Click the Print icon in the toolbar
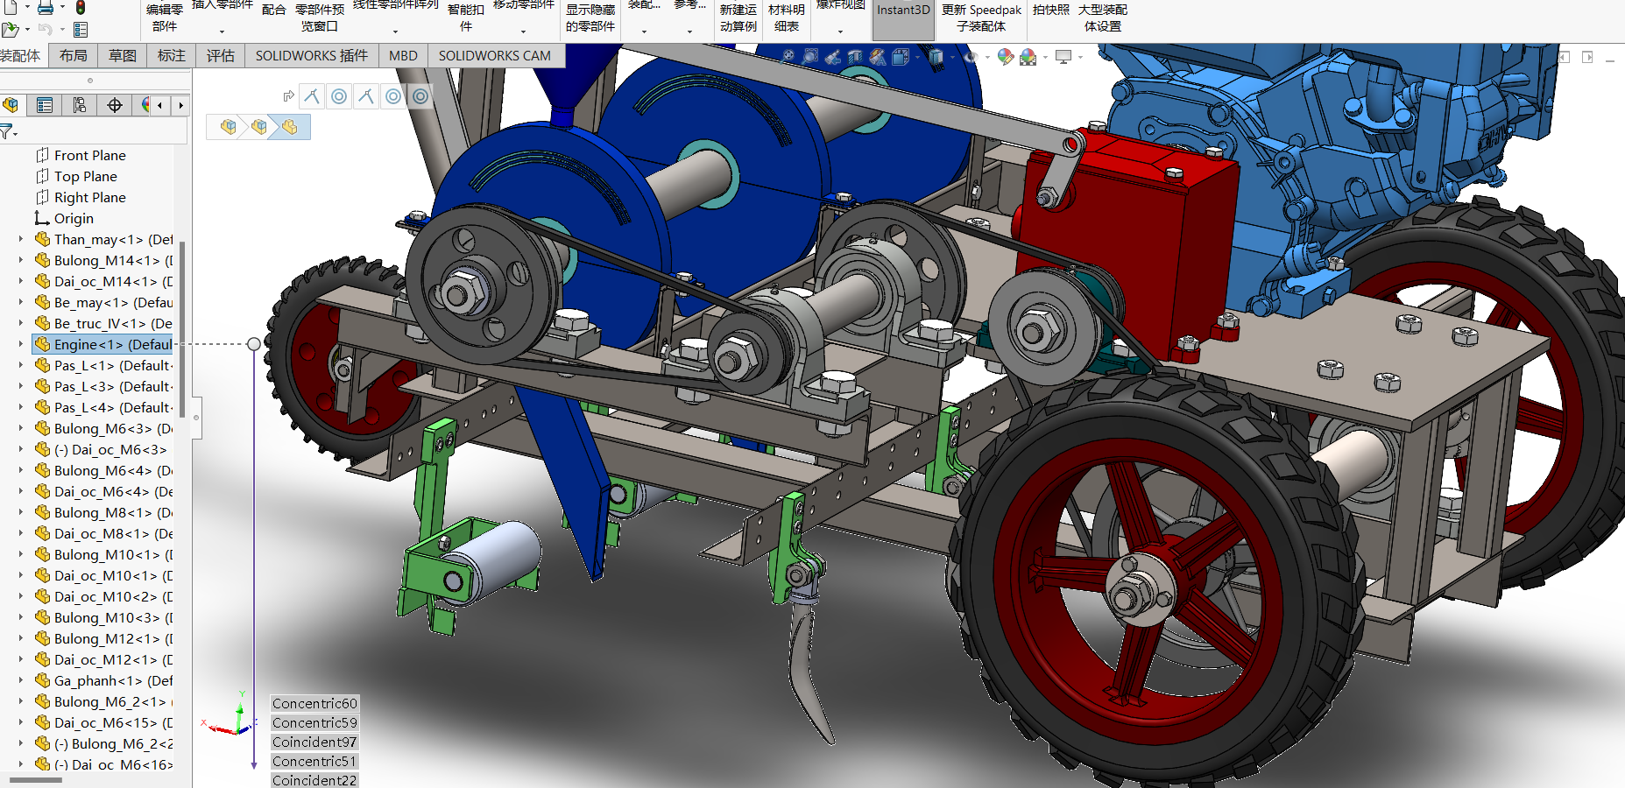The image size is (1625, 788). pyautogui.click(x=46, y=8)
